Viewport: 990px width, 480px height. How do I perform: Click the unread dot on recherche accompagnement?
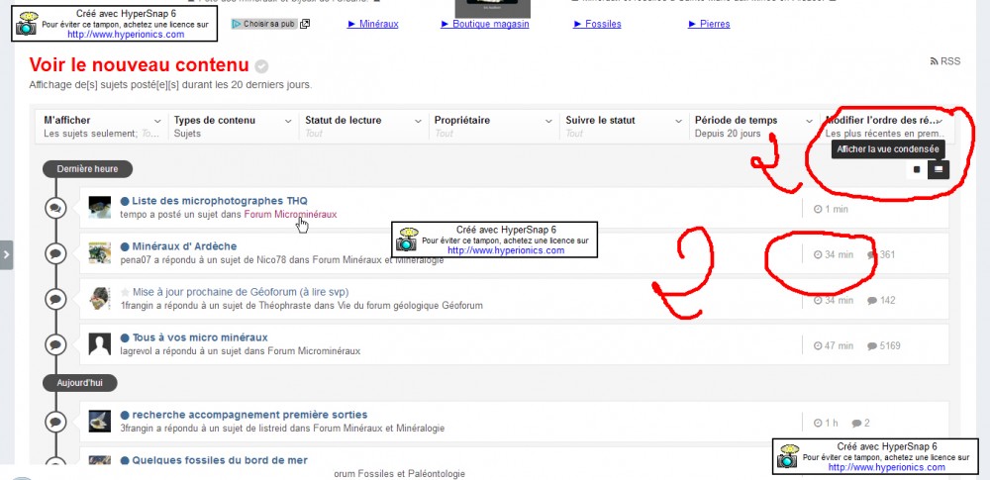click(125, 415)
